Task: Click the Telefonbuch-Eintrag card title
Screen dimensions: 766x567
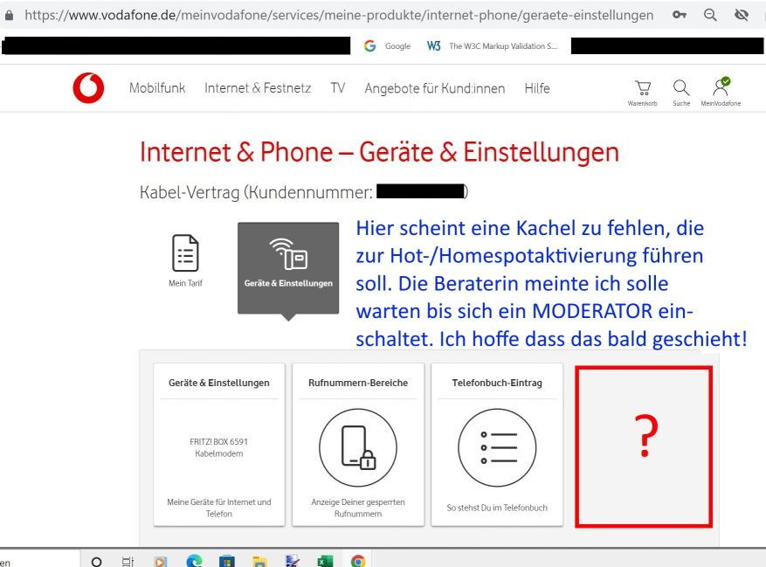Action: coord(497,383)
